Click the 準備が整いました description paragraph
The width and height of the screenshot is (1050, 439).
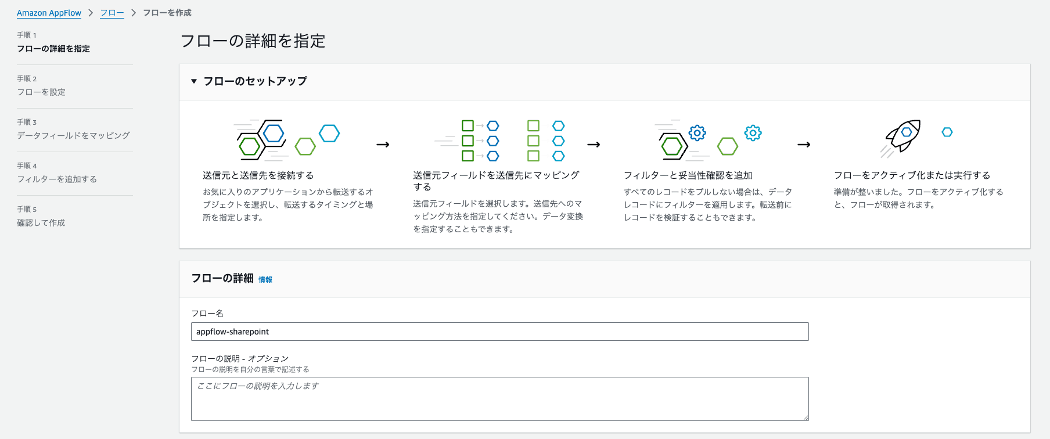[919, 199]
